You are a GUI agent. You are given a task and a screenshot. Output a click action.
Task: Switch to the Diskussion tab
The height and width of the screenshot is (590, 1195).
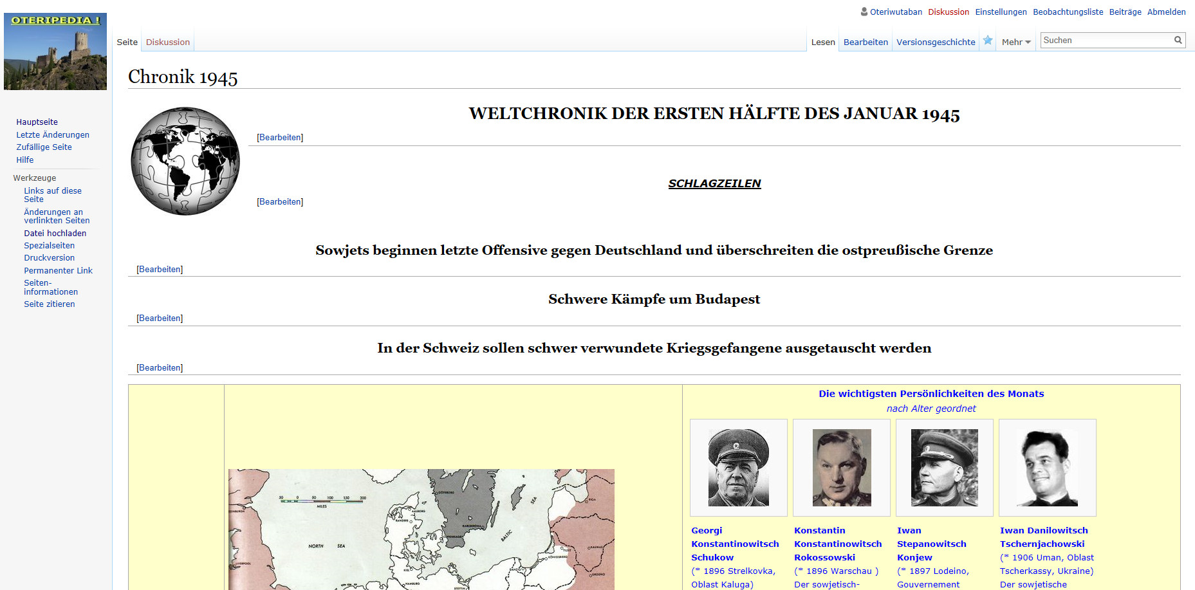point(167,42)
